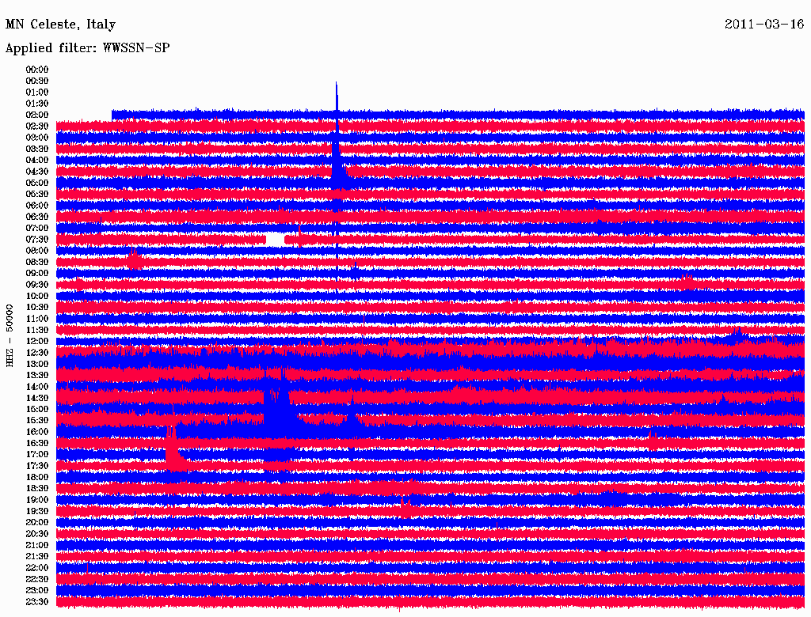Click the 18:00 time label
The image size is (811, 617).
click(36, 477)
